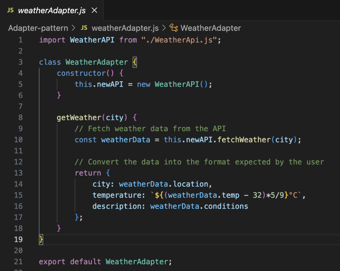340x271 pixels.
Task: Click line number 21 in gutter
Action: (x=18, y=262)
